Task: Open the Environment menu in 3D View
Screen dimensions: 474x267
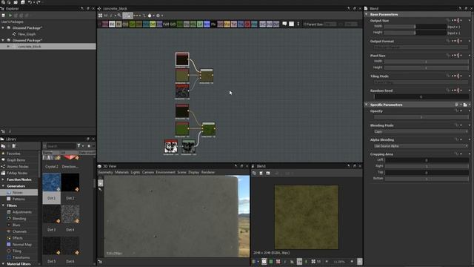Action: pyautogui.click(x=165, y=172)
